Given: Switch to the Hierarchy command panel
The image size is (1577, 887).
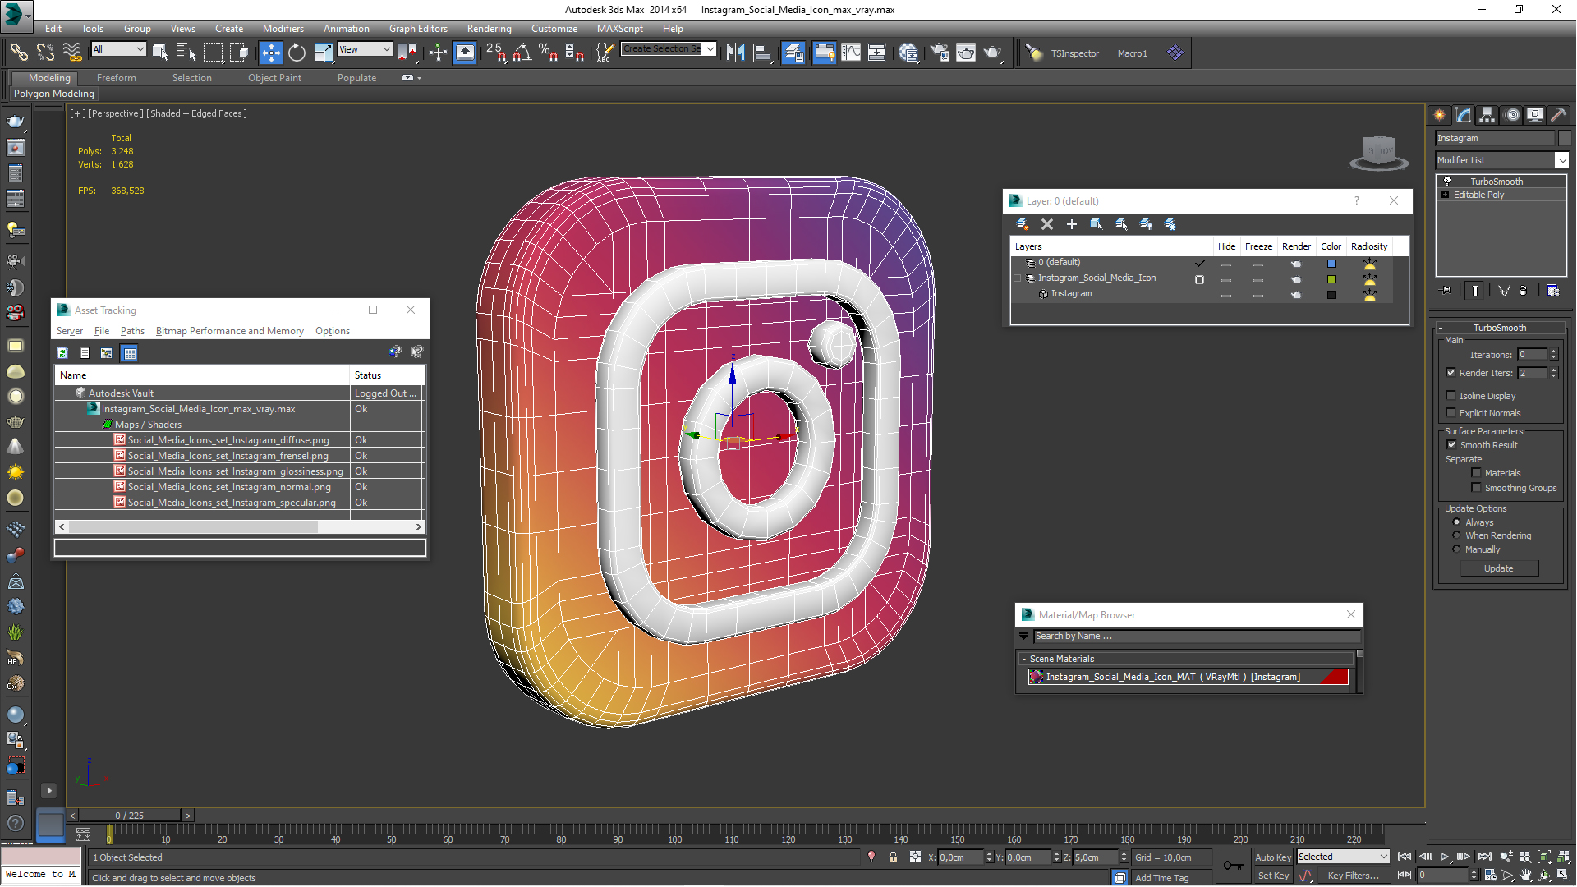Looking at the screenshot, I should pos(1487,115).
